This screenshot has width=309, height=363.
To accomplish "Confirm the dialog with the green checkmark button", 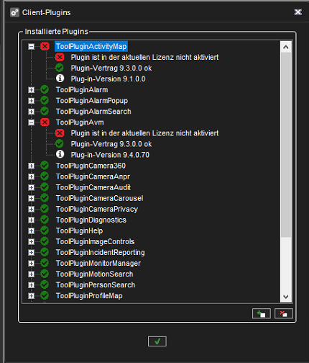I will click(157, 341).
